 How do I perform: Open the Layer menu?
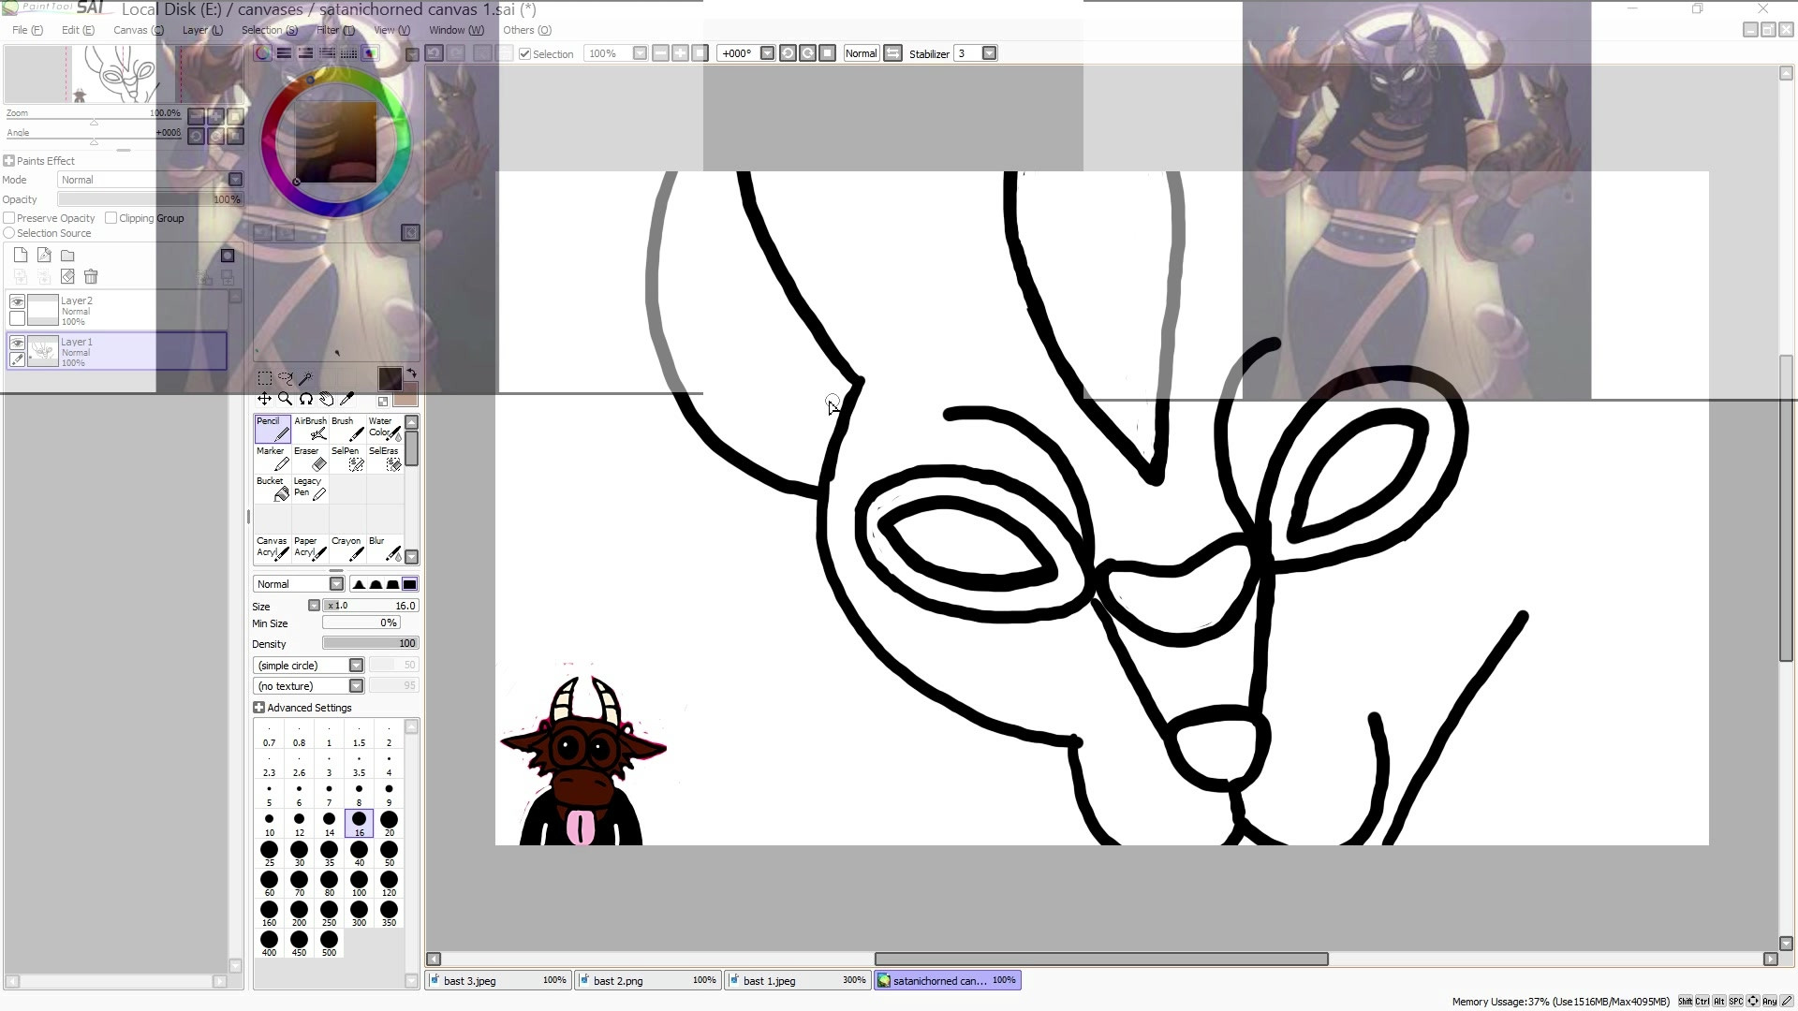[202, 30]
